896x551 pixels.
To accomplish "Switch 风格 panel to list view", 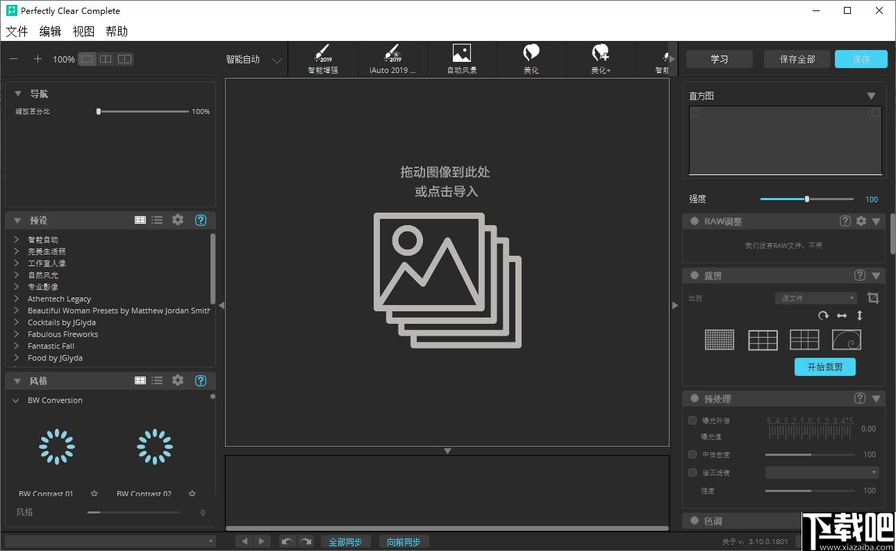I will point(158,381).
